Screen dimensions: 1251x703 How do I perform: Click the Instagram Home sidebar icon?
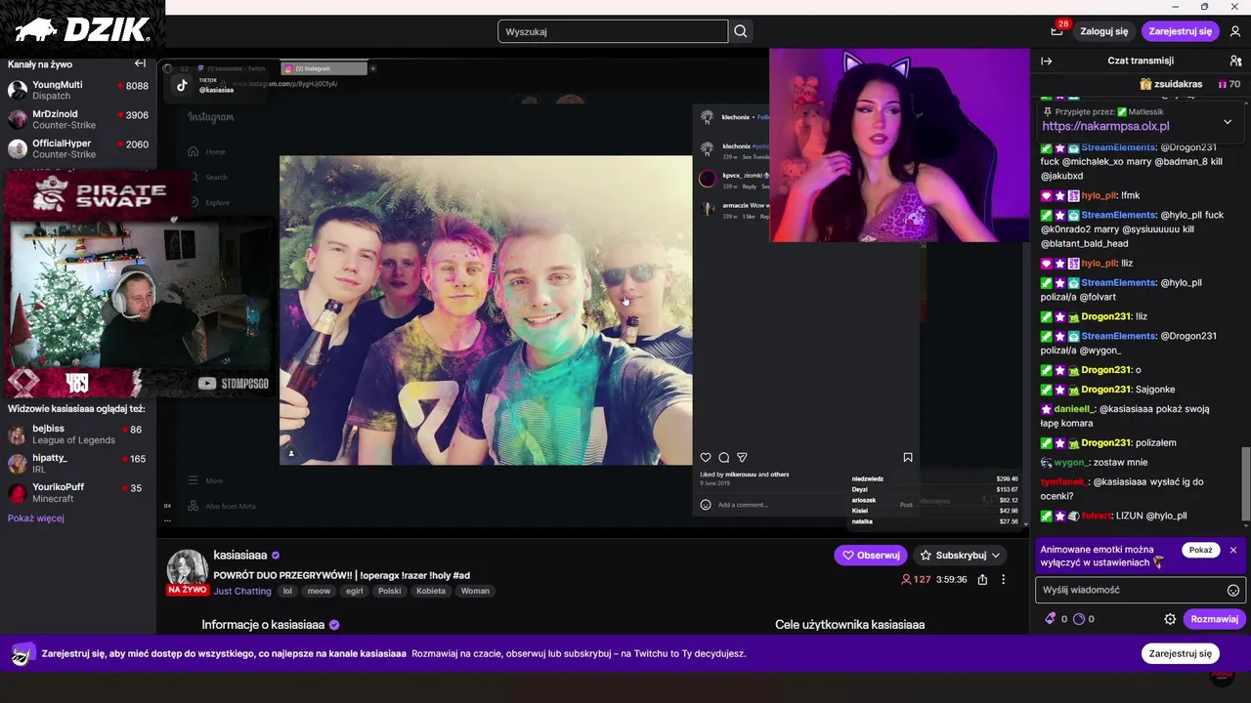point(194,151)
